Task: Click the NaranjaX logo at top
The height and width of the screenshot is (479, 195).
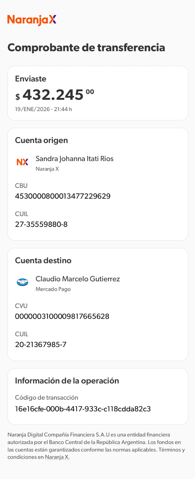Action: pyautogui.click(x=32, y=20)
